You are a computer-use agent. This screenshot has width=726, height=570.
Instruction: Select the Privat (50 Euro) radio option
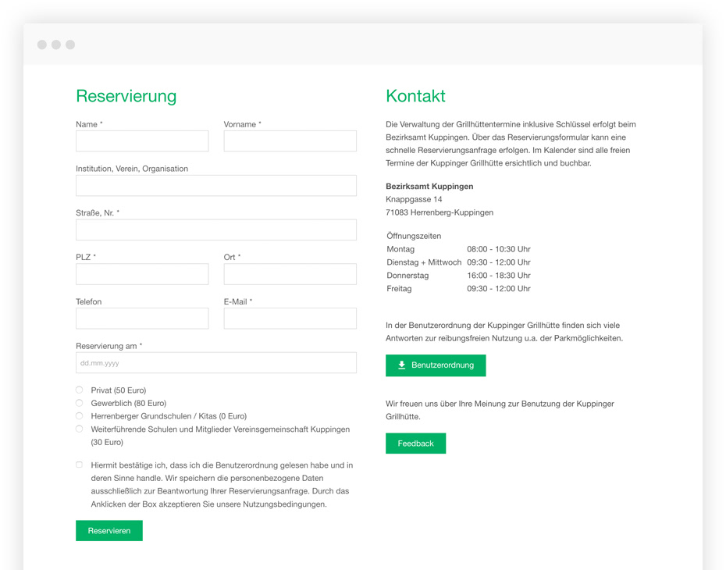click(80, 390)
